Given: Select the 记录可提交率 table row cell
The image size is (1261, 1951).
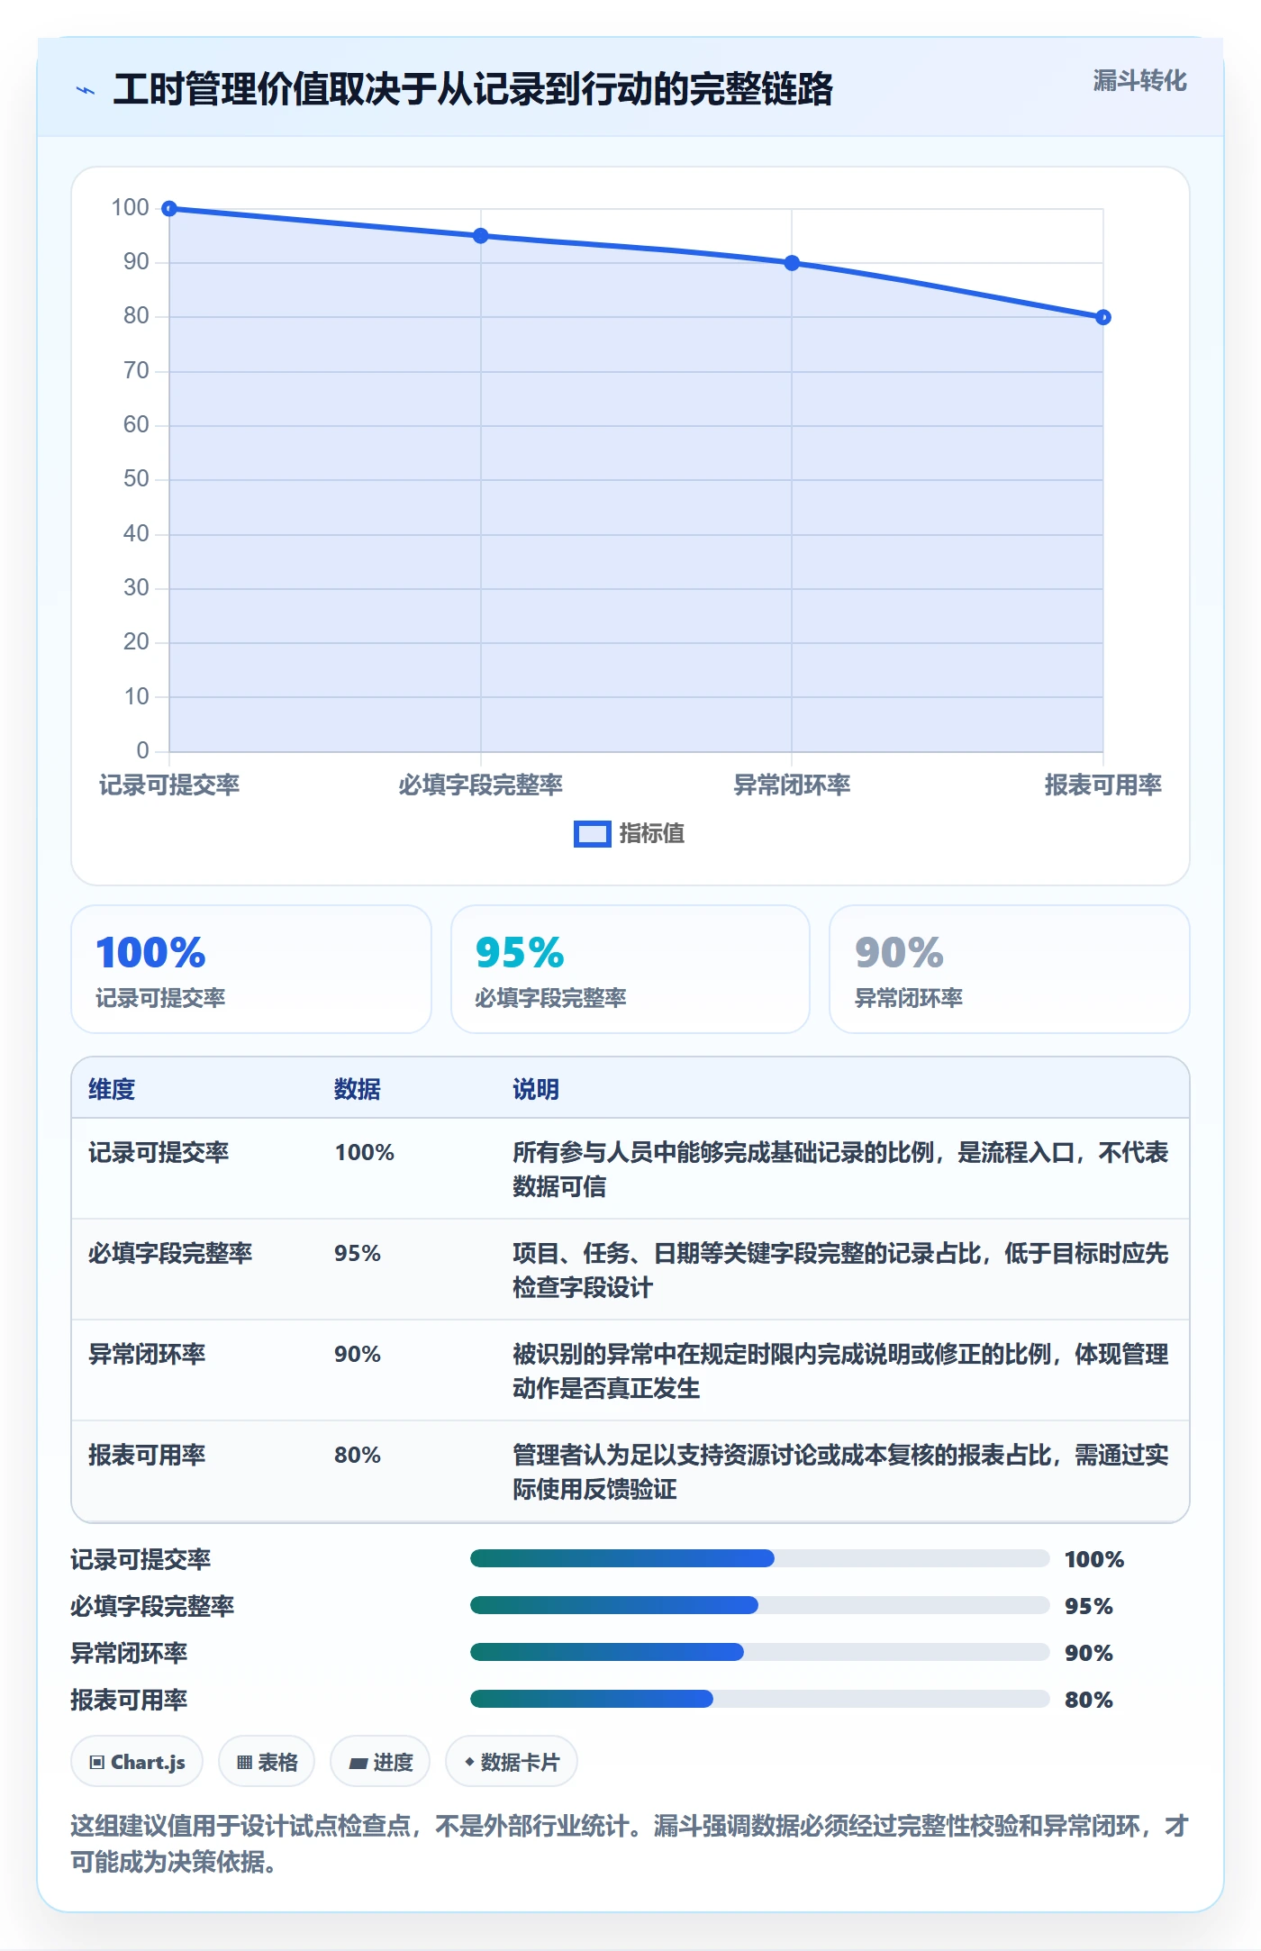Looking at the screenshot, I should pyautogui.click(x=159, y=1152).
